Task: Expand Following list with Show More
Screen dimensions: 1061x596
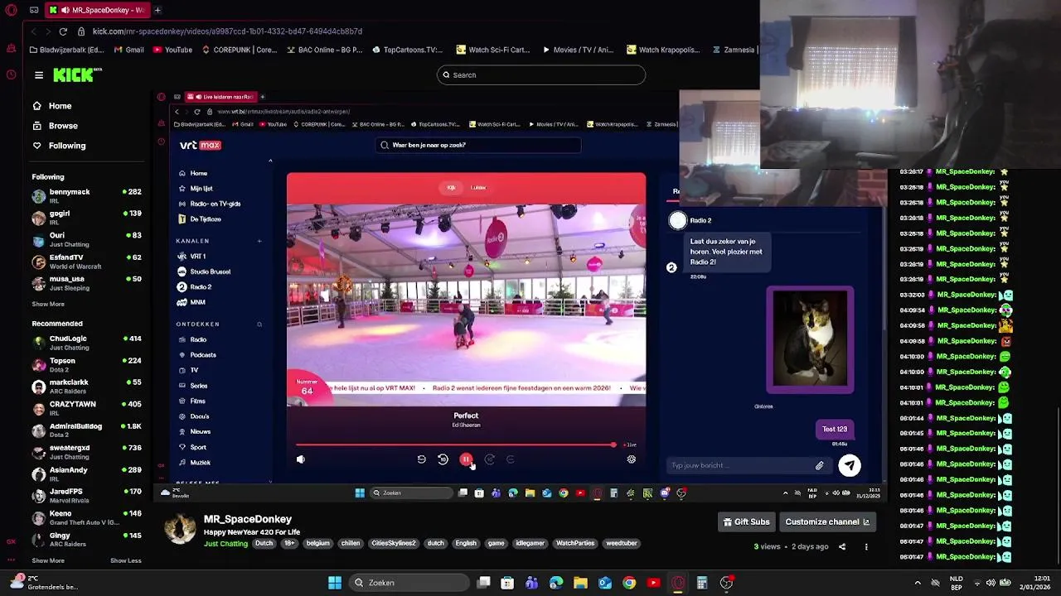Action: point(47,304)
